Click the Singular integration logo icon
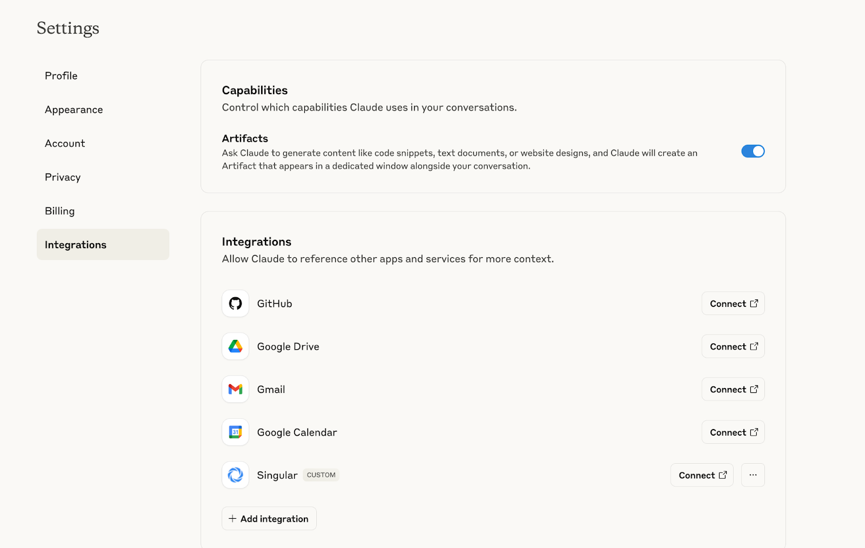 [x=235, y=475]
